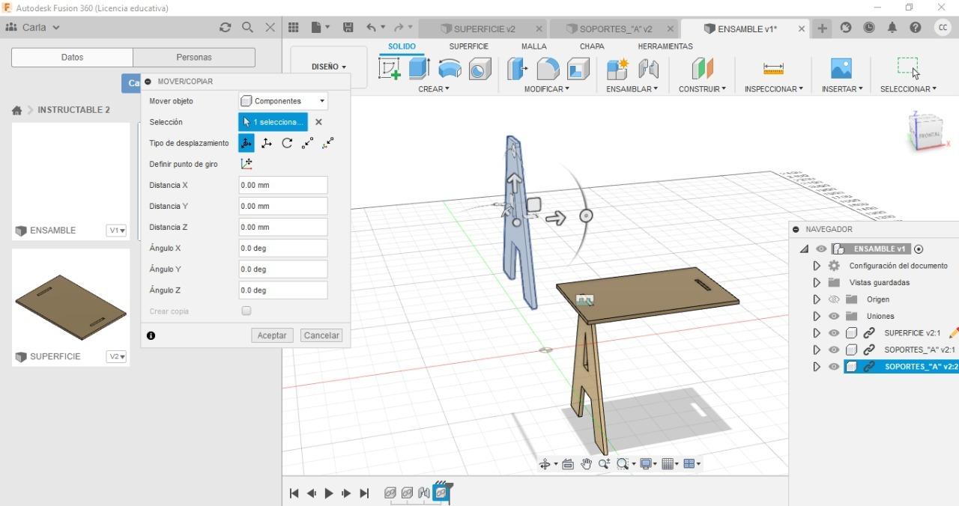Click the Redo arrow
The width and height of the screenshot is (959, 506).
point(399,28)
